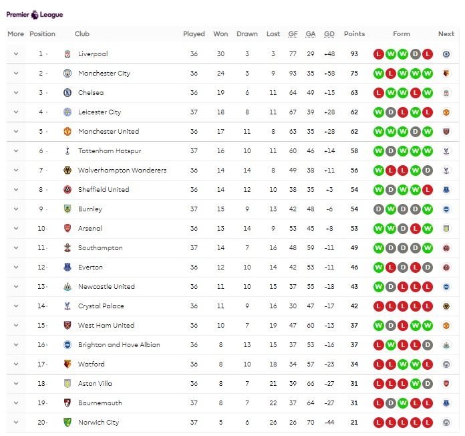This screenshot has height=436, width=465.
Task: Click the Norwich City canary crest
Action: coord(67,423)
